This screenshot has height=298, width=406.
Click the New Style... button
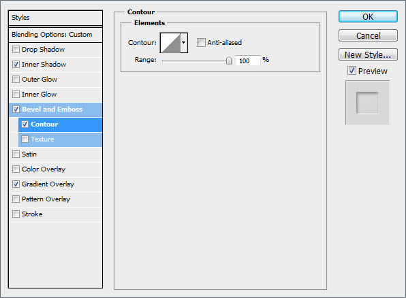pos(368,55)
